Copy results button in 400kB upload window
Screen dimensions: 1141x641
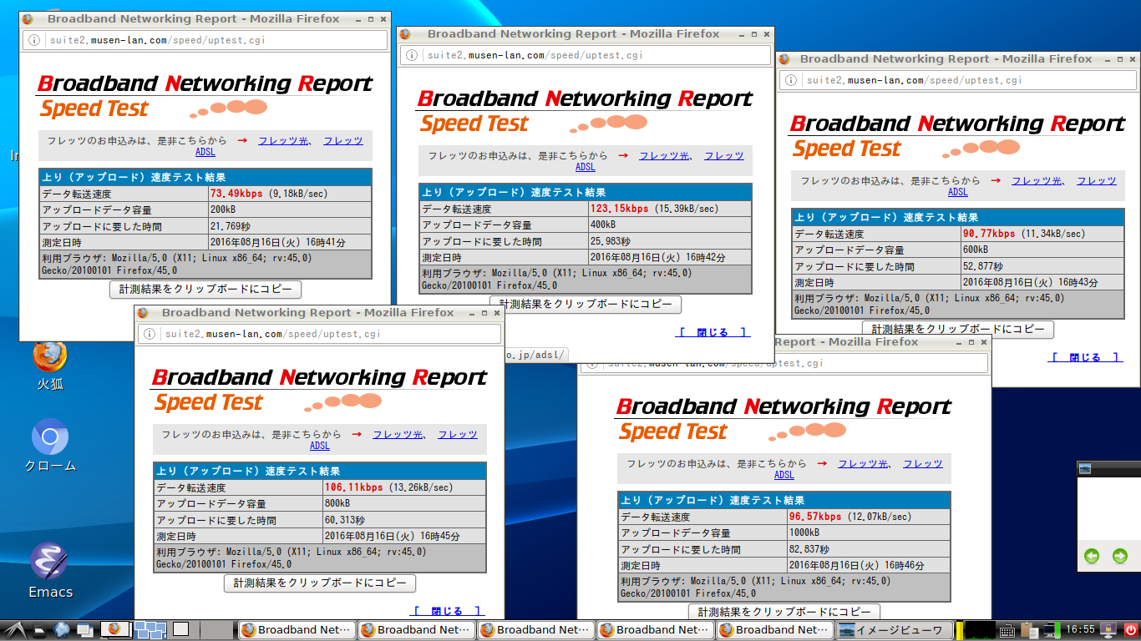(586, 305)
